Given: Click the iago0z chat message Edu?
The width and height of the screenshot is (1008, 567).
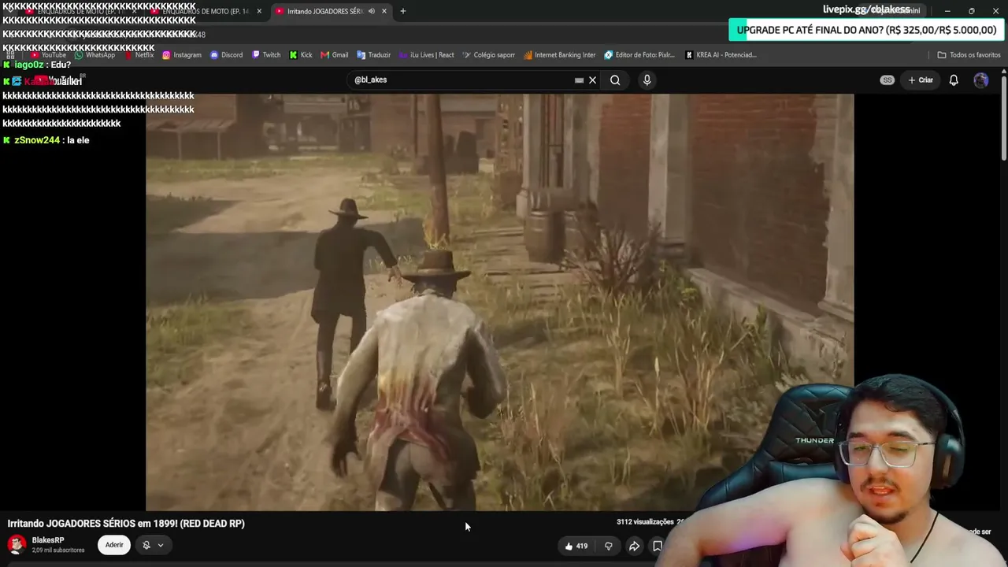Looking at the screenshot, I should click(37, 65).
